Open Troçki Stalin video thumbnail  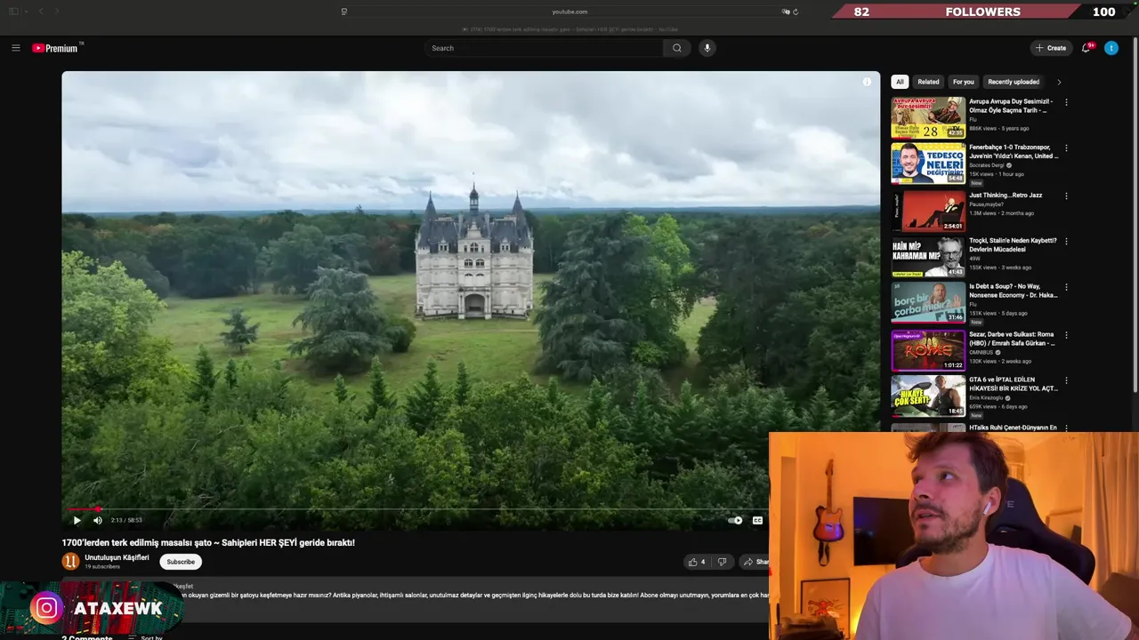coord(928,256)
